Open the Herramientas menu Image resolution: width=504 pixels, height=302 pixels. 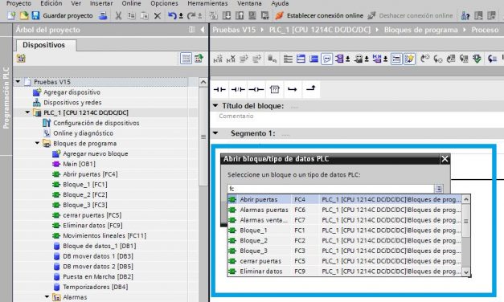207,3
